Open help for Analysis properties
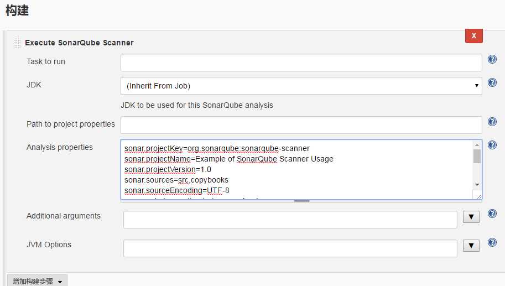This screenshot has width=505, height=286. click(x=492, y=145)
